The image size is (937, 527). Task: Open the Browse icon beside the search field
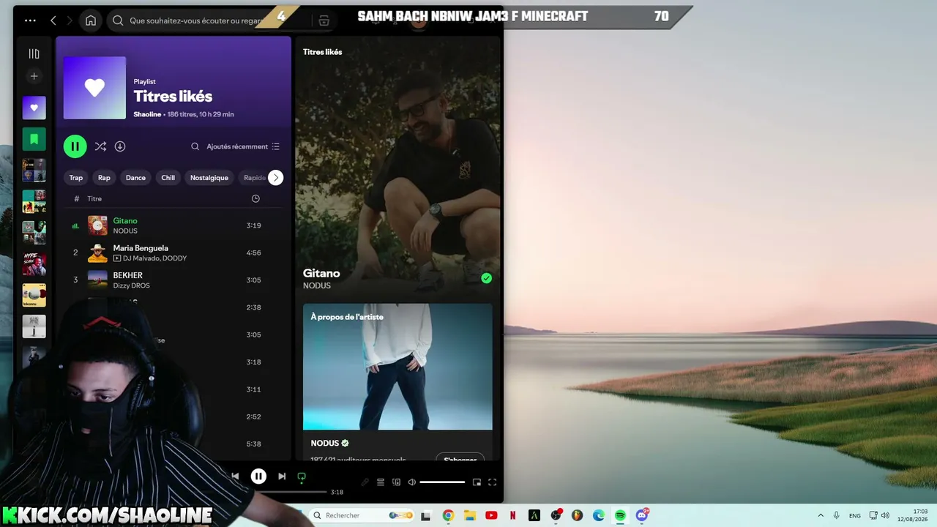pos(324,20)
